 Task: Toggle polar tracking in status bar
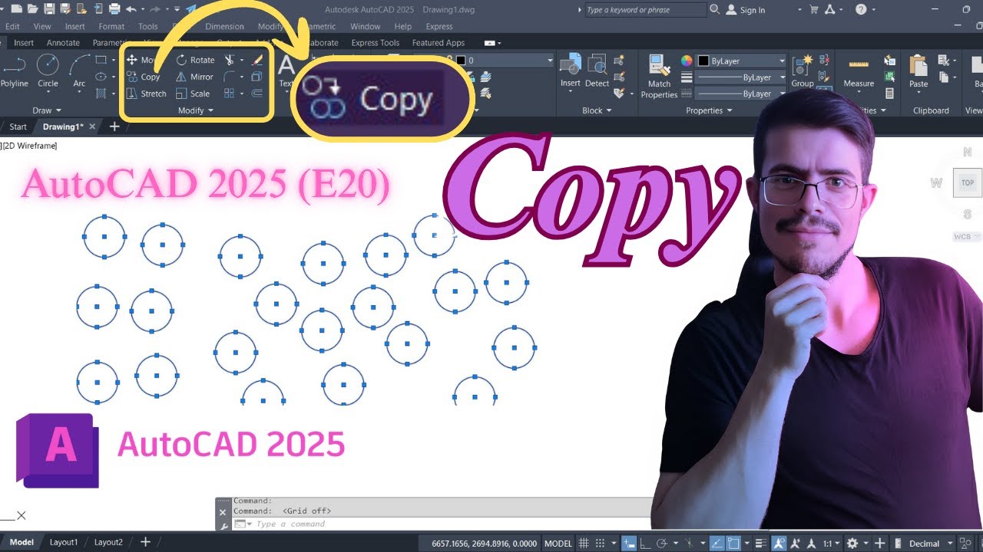click(x=662, y=543)
